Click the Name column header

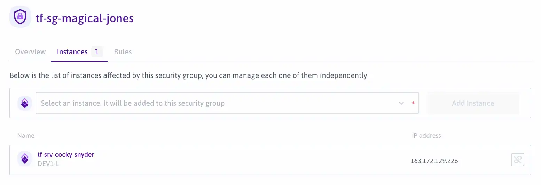tap(26, 135)
